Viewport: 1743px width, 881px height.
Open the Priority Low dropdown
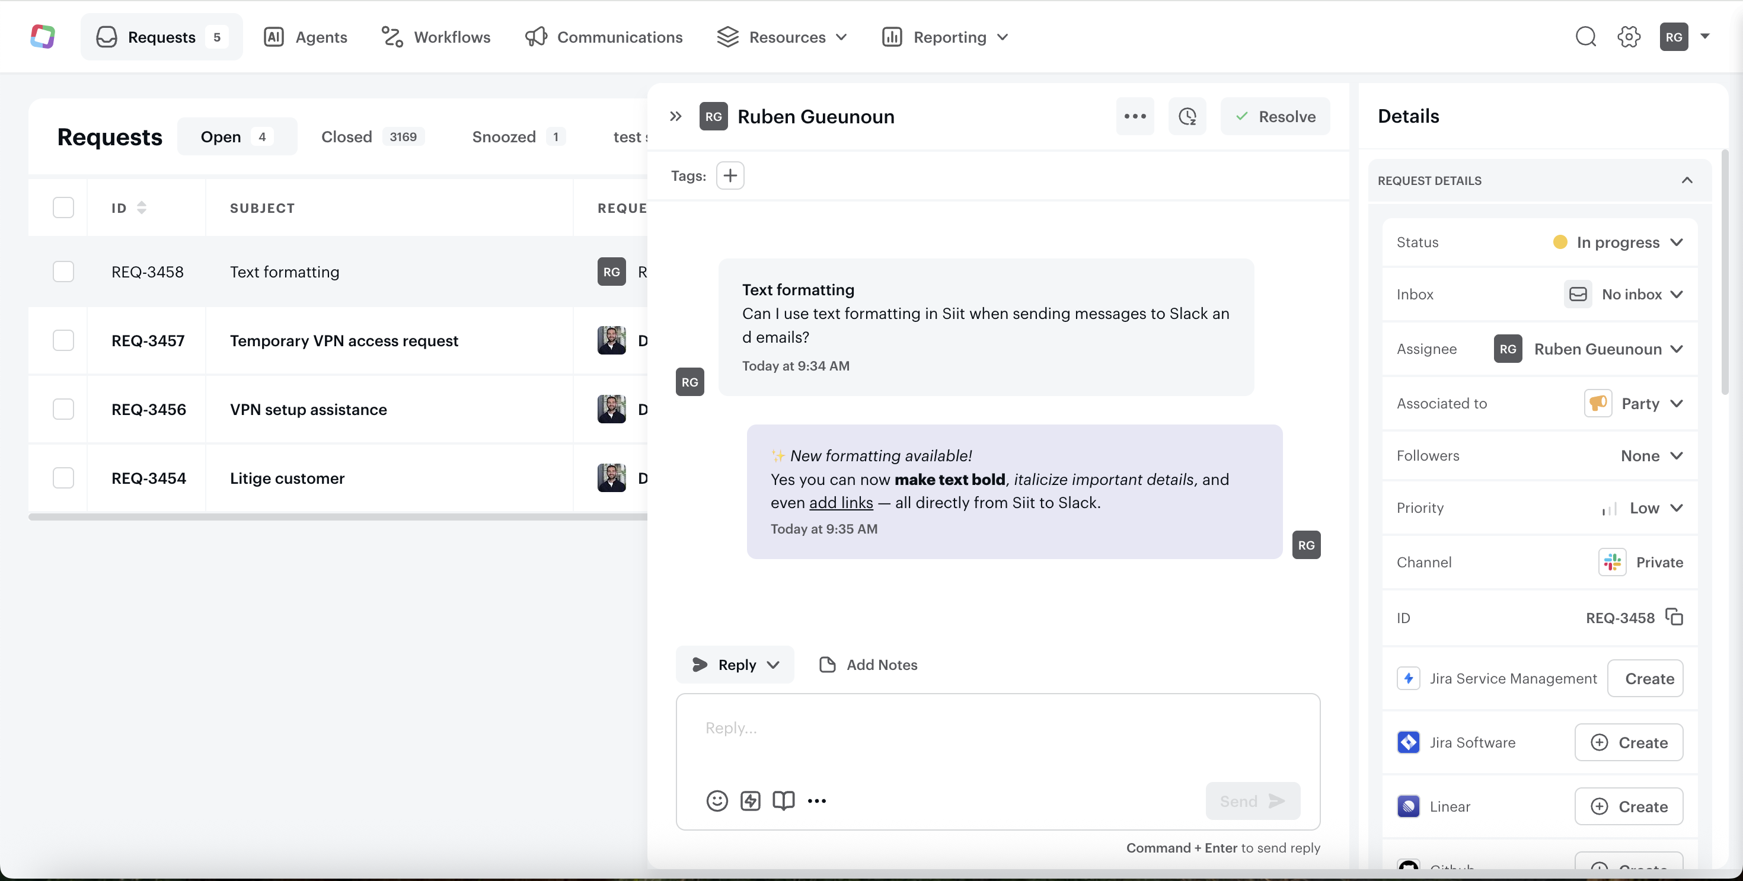(x=1642, y=507)
